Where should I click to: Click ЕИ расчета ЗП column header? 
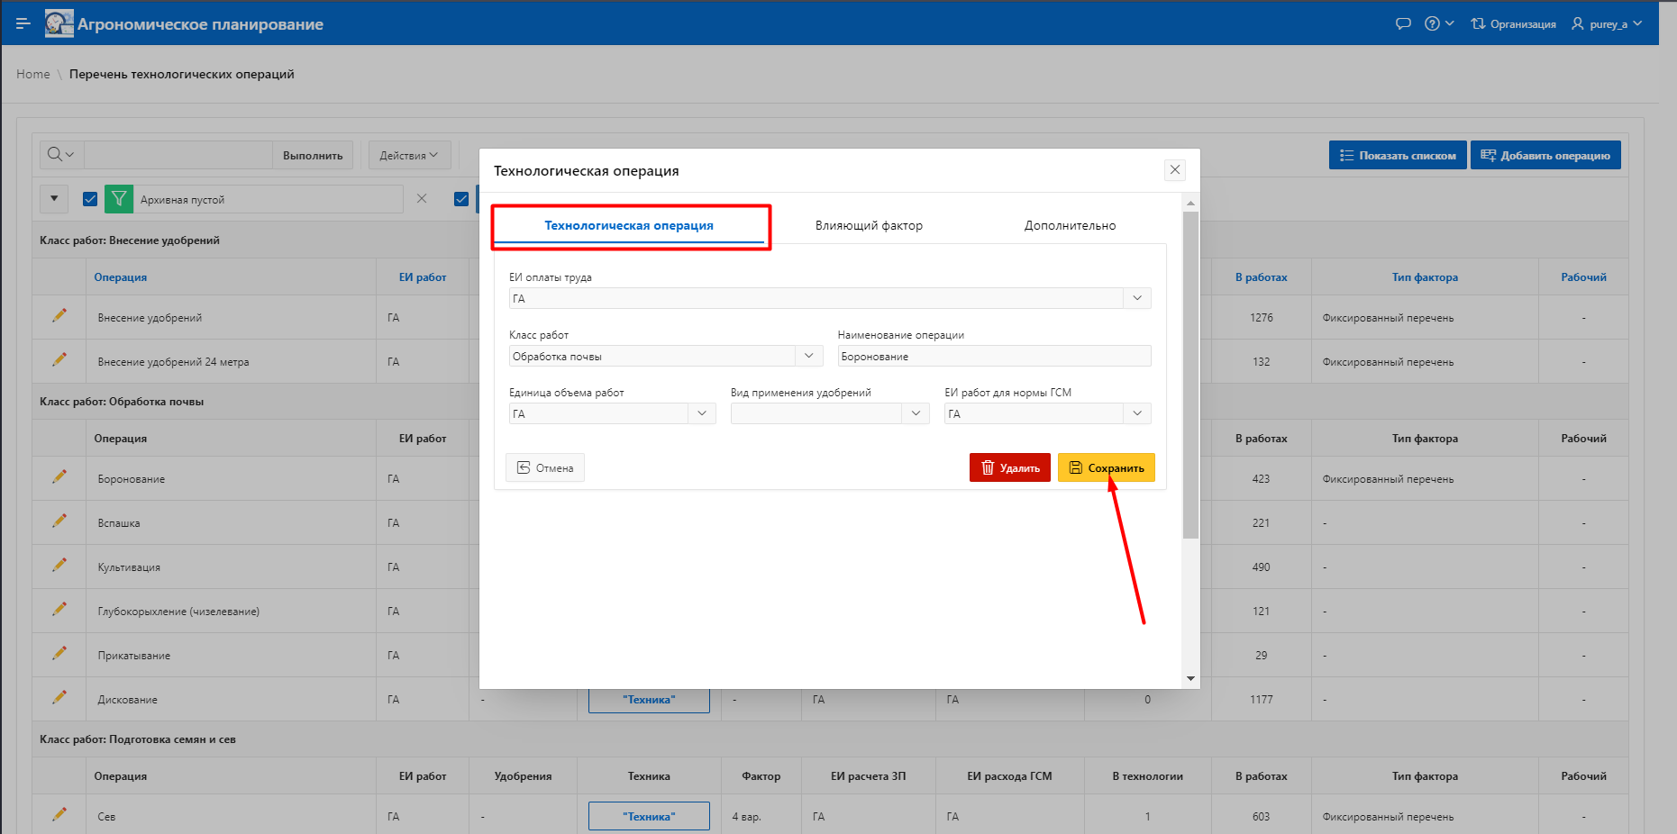pos(868,776)
